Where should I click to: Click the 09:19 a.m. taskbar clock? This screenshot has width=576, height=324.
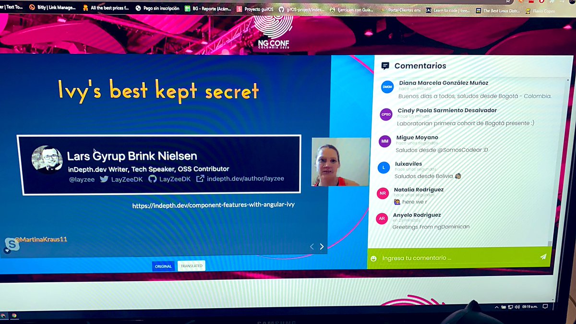click(x=530, y=307)
